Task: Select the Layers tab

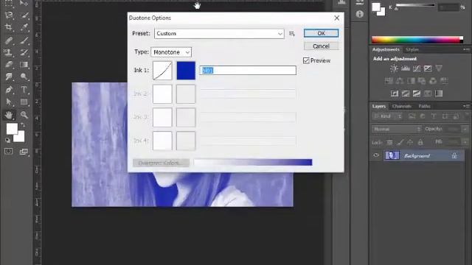Action: [378, 106]
